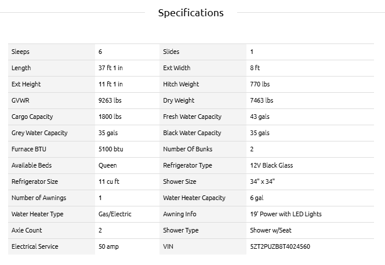Click the Cargo Capacity label
This screenshot has width=385, height=265.
click(x=32, y=117)
